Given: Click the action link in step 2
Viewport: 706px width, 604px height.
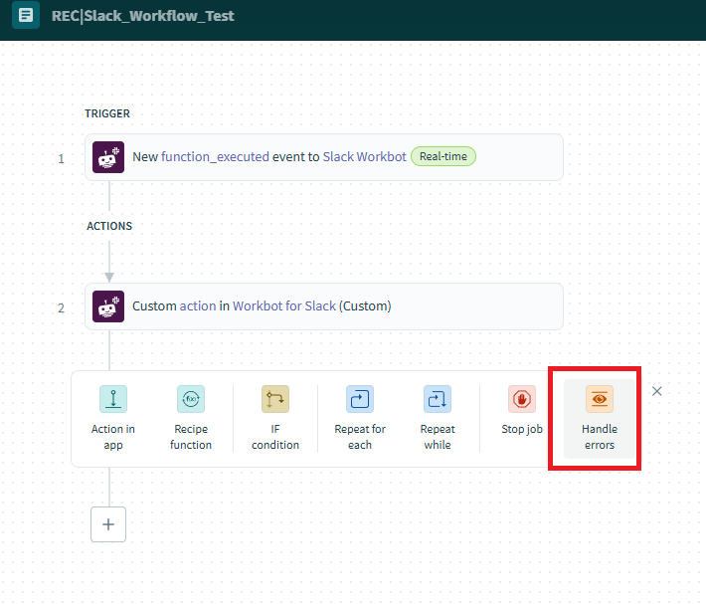Looking at the screenshot, I should [x=198, y=306].
